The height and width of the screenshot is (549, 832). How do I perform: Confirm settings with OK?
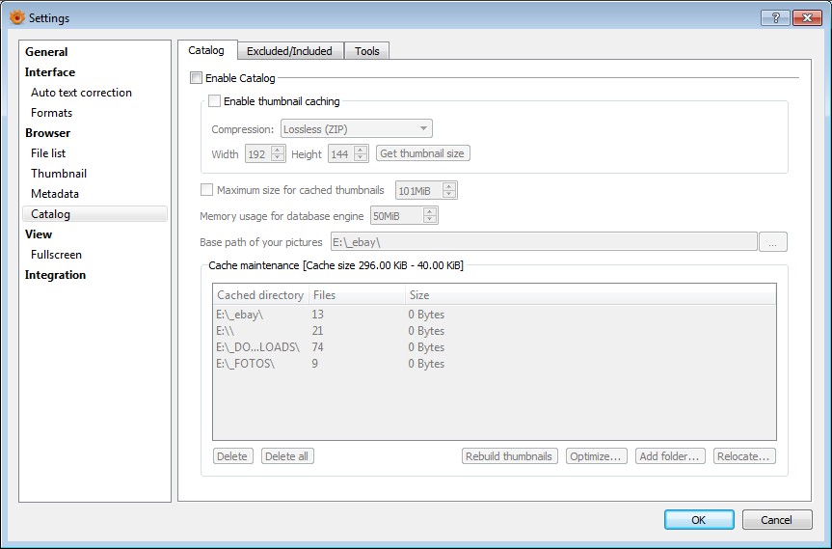click(699, 520)
